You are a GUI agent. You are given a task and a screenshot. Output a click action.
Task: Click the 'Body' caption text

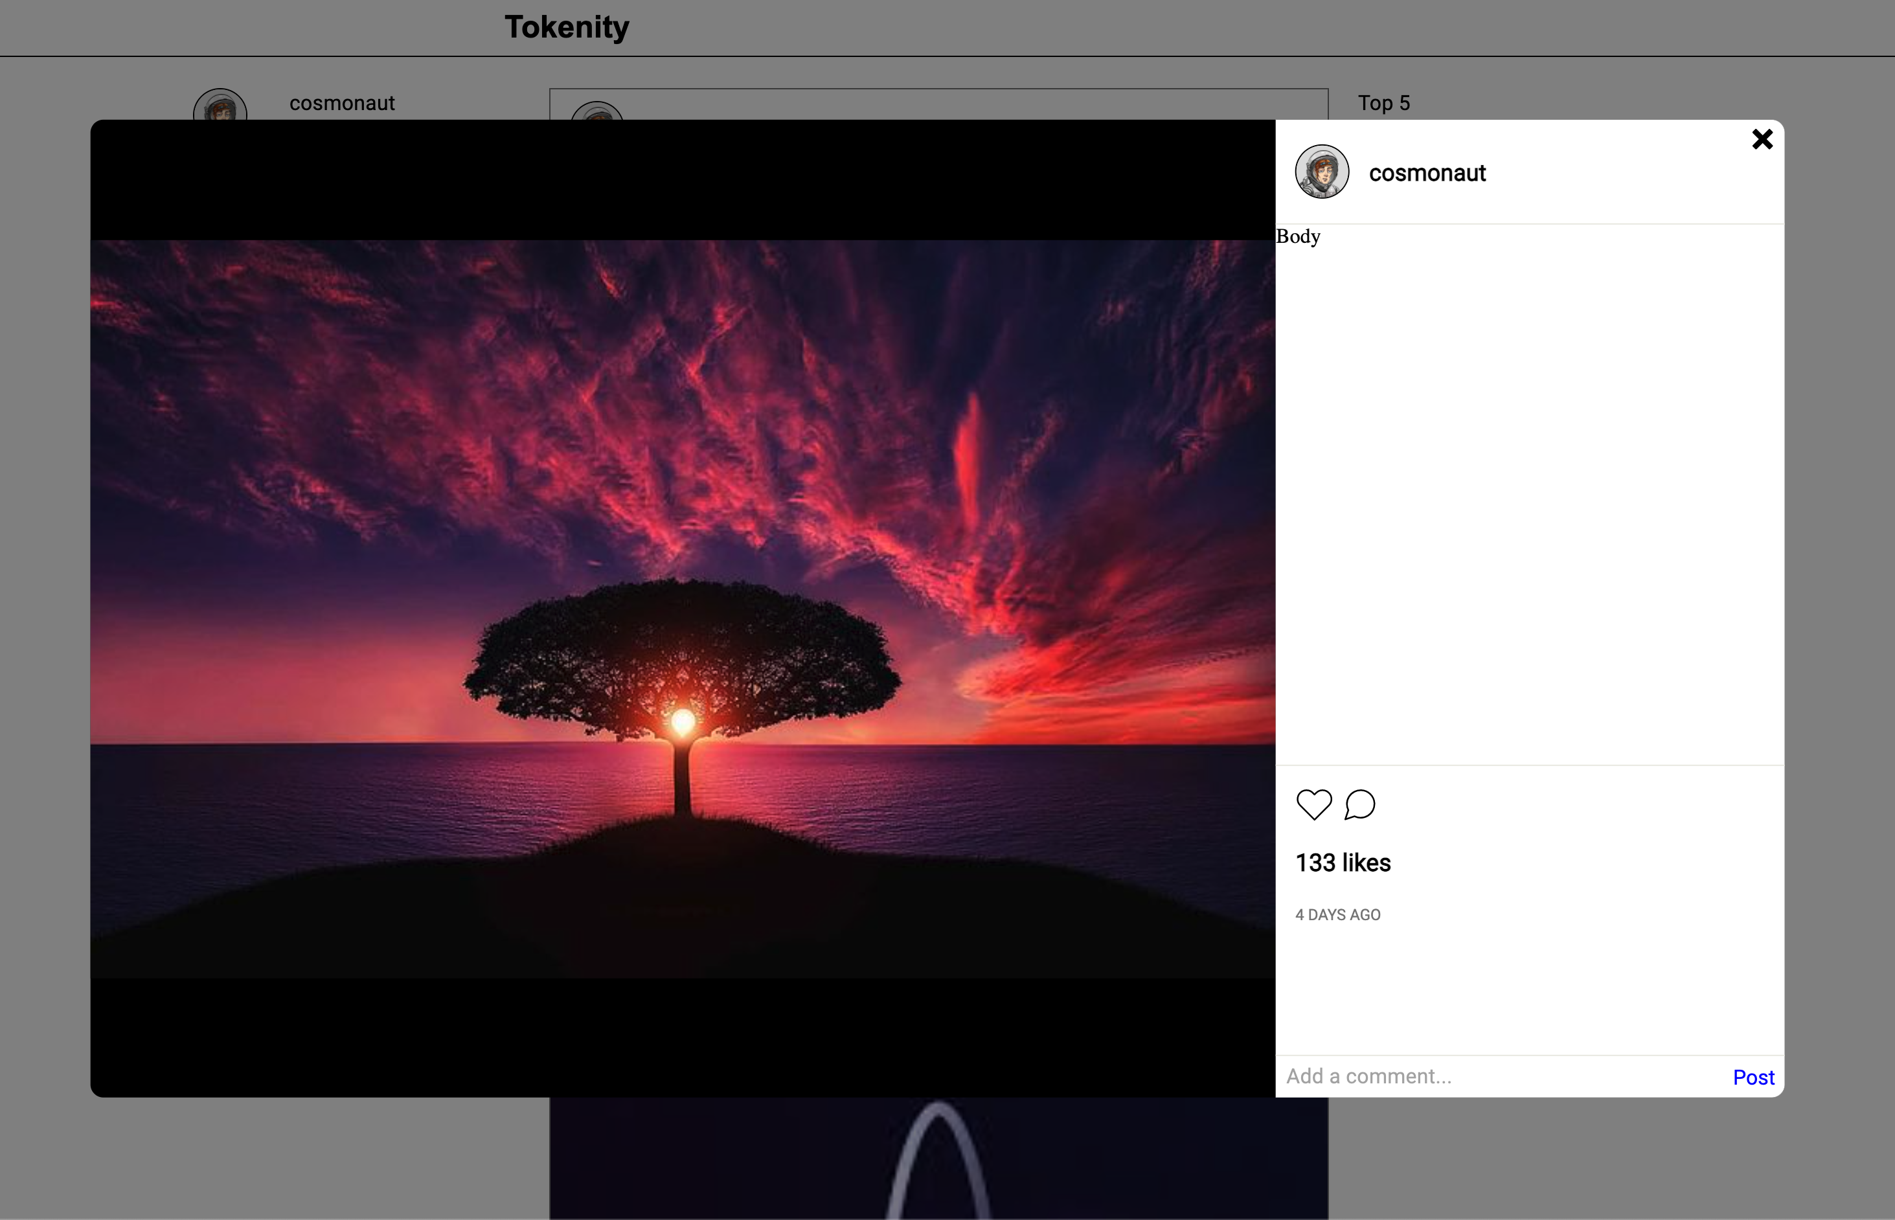click(x=1298, y=237)
